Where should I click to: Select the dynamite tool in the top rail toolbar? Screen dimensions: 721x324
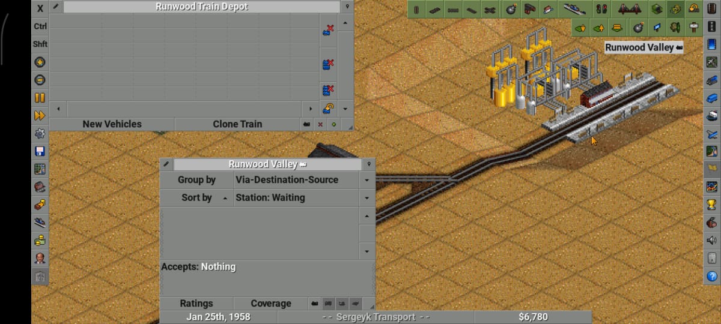click(511, 9)
